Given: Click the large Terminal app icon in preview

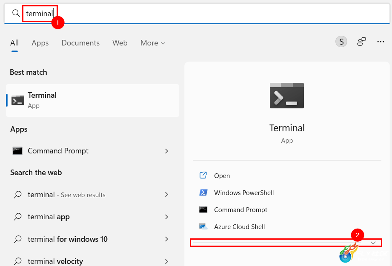Looking at the screenshot, I should point(287,96).
